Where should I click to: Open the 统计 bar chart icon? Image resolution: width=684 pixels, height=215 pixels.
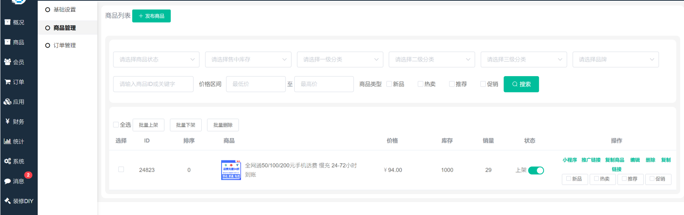coord(8,141)
